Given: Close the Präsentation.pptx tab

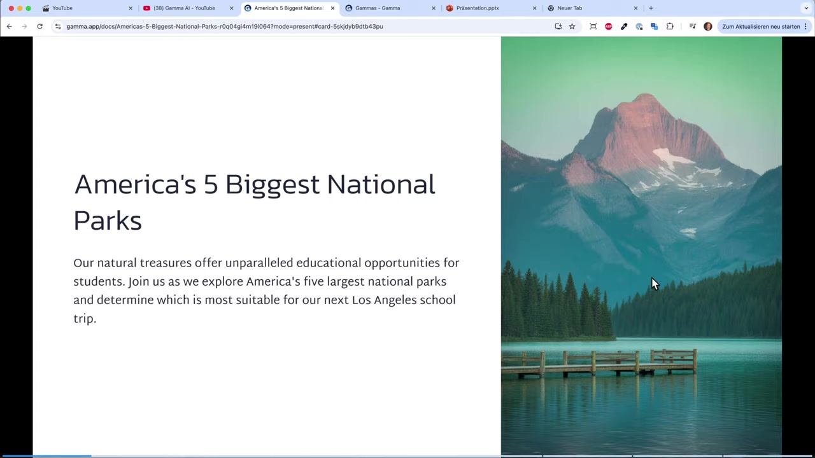Looking at the screenshot, I should point(534,8).
